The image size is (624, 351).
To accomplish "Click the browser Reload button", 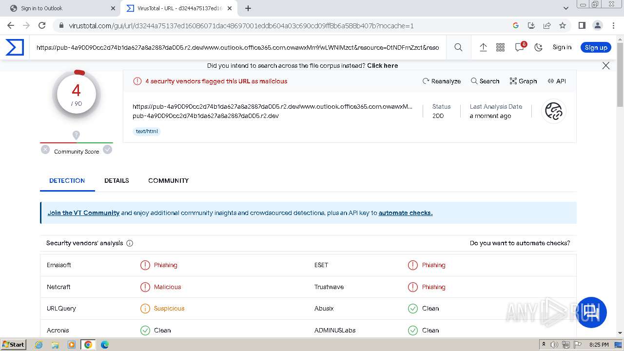I will click(x=42, y=25).
